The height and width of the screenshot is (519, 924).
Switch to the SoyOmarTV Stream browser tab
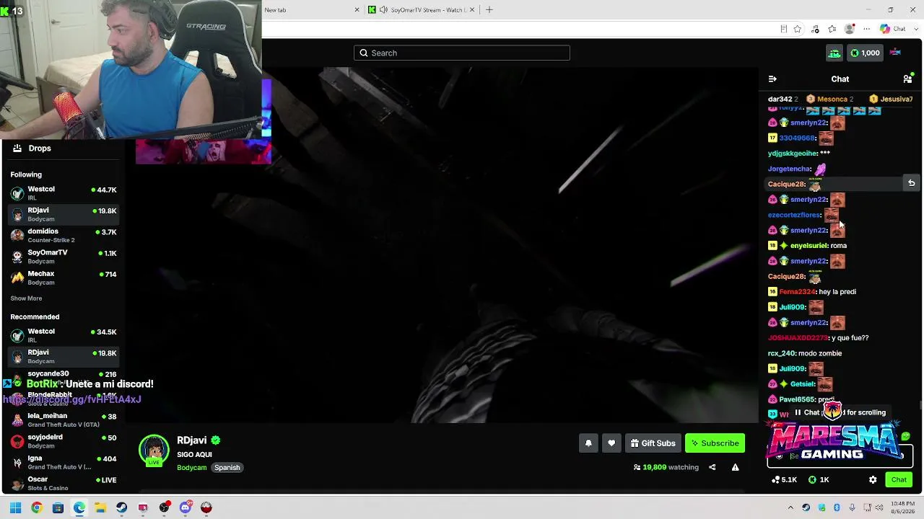(422, 10)
